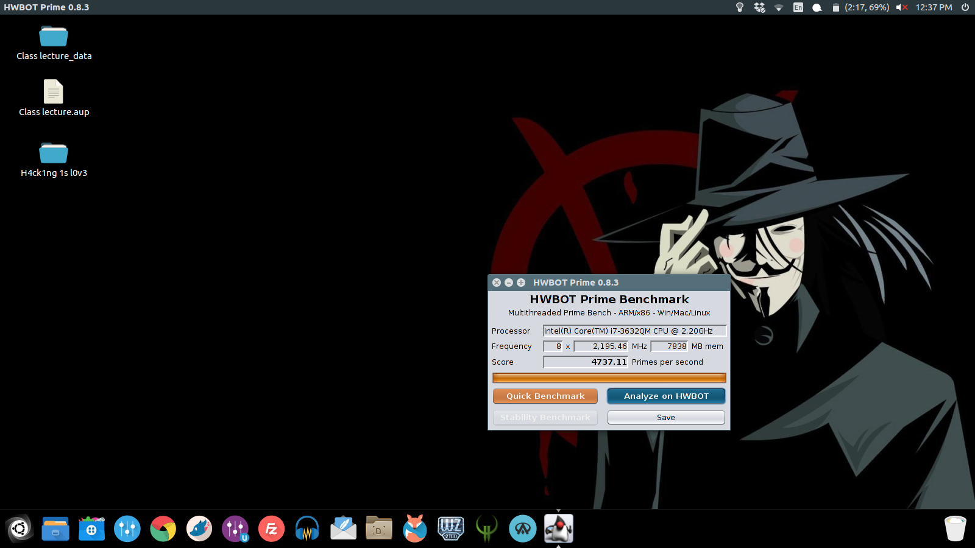Open the Wi-Fi network indicator

click(x=779, y=7)
